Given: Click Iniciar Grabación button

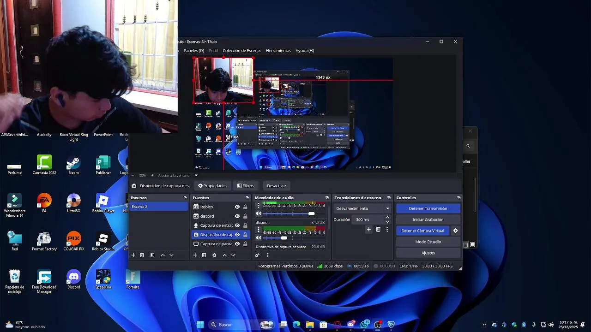Looking at the screenshot, I should tap(428, 219).
